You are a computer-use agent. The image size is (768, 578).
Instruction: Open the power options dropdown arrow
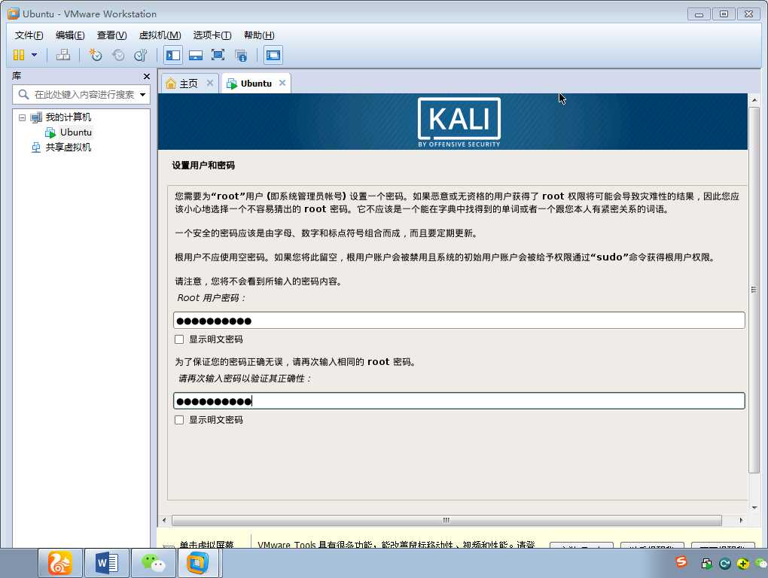point(35,55)
